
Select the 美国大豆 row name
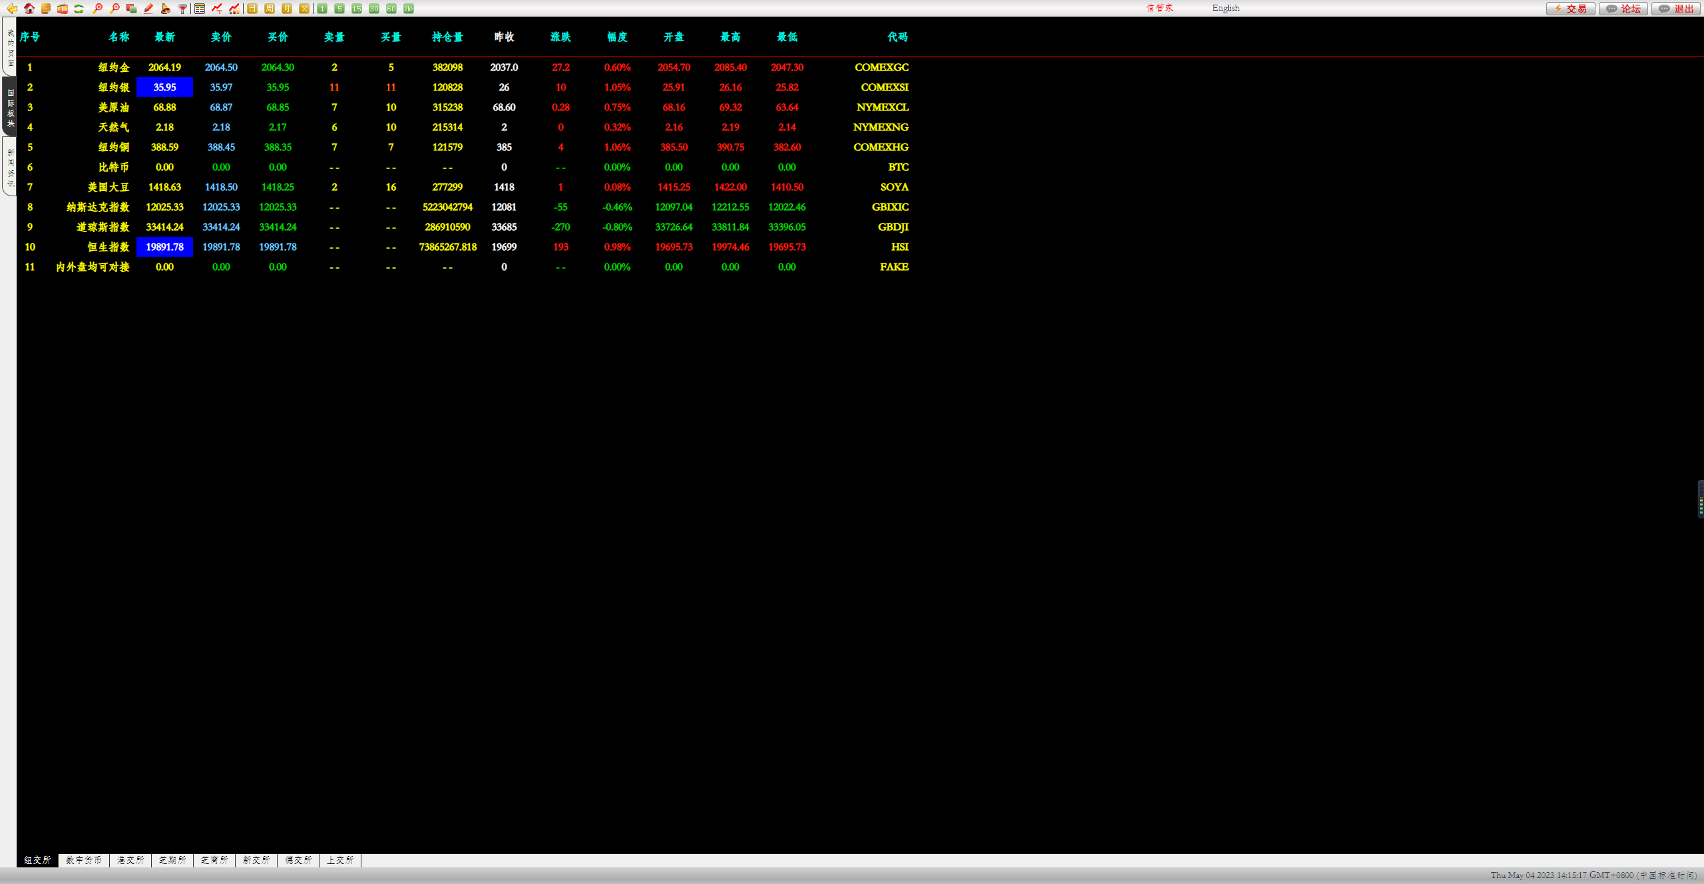click(108, 187)
